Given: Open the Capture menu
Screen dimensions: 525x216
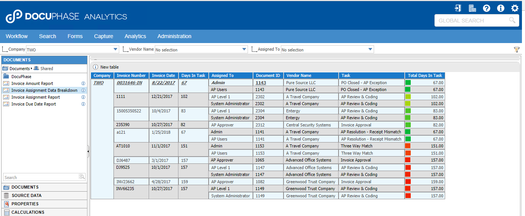Looking at the screenshot, I should pos(104,36).
